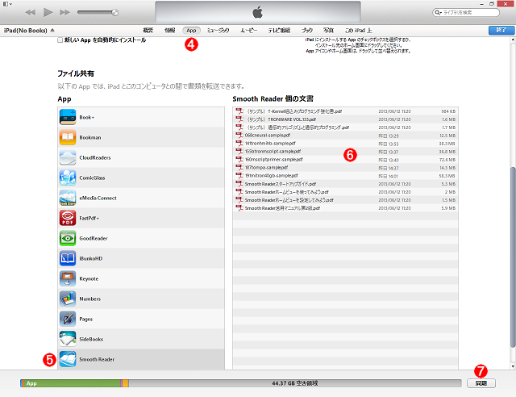
Task: Select the CloudReaders app icon
Action: 68,157
